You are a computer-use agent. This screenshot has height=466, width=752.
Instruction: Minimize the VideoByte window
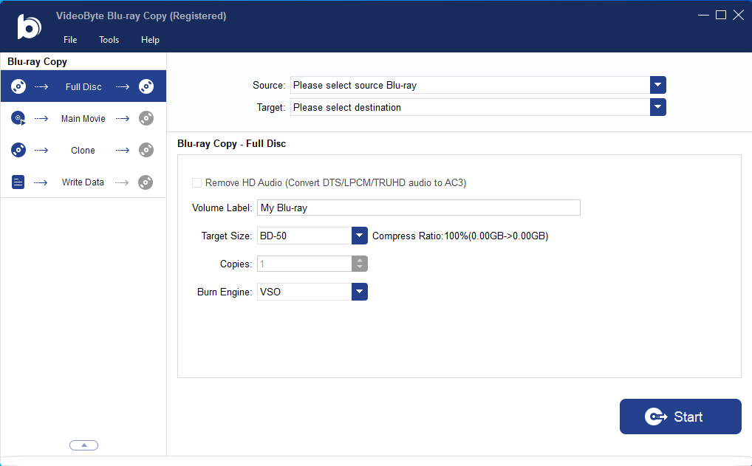click(x=703, y=15)
